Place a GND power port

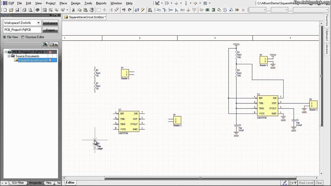click(188, 10)
